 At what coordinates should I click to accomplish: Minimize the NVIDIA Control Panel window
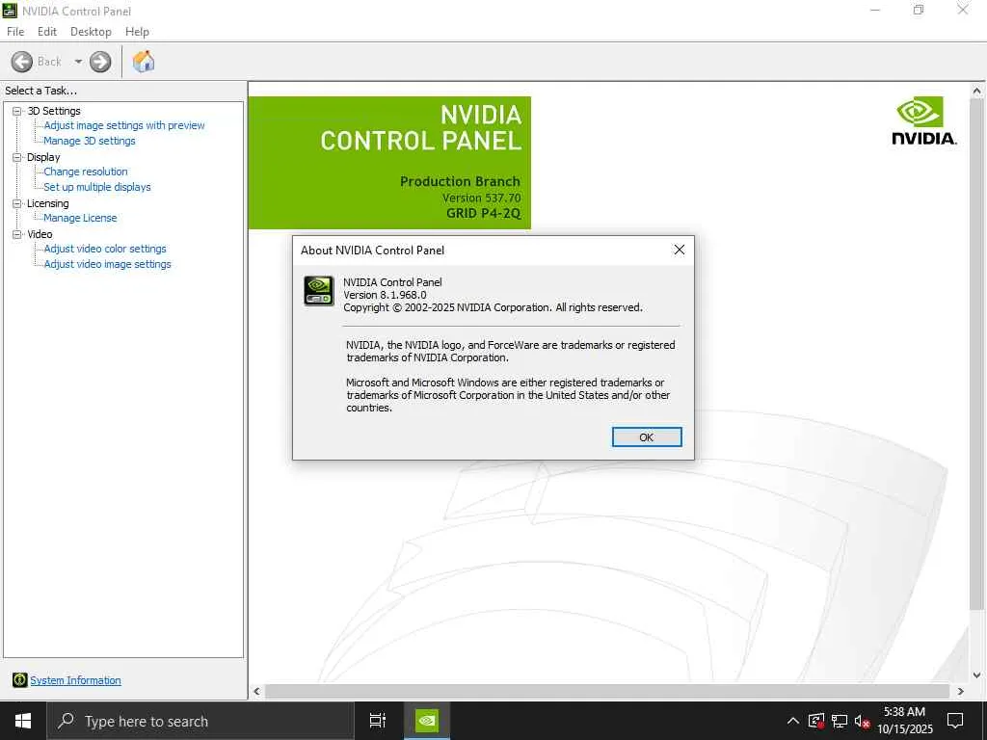click(875, 10)
